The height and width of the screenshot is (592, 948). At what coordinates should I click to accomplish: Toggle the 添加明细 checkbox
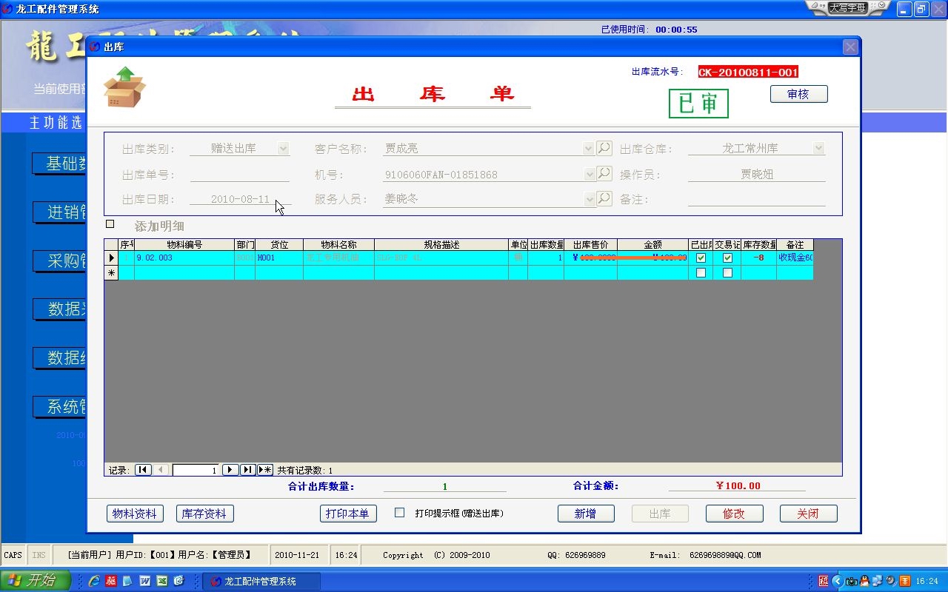tap(110, 223)
